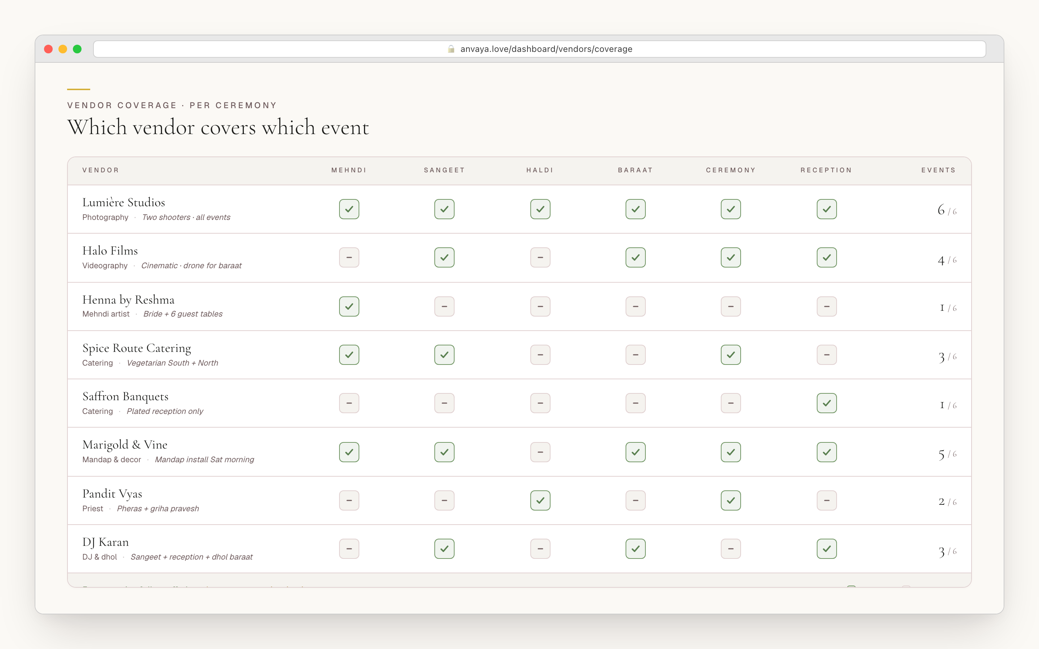The image size is (1039, 649).
Task: Enable Saffron Banquets Ceremony coverage
Action: [731, 403]
